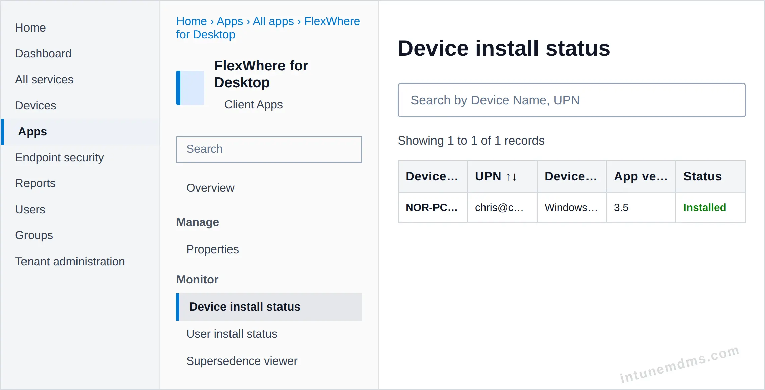
Task: Sort table by UPN arrows icon
Action: tap(511, 177)
